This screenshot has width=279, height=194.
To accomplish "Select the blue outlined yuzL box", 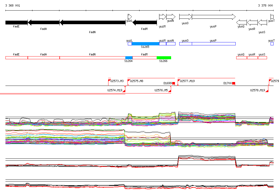I will pyautogui.click(x=130, y=44).
